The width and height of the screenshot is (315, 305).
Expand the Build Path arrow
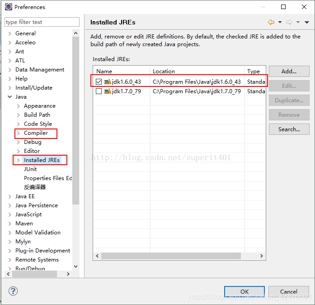coord(18,115)
